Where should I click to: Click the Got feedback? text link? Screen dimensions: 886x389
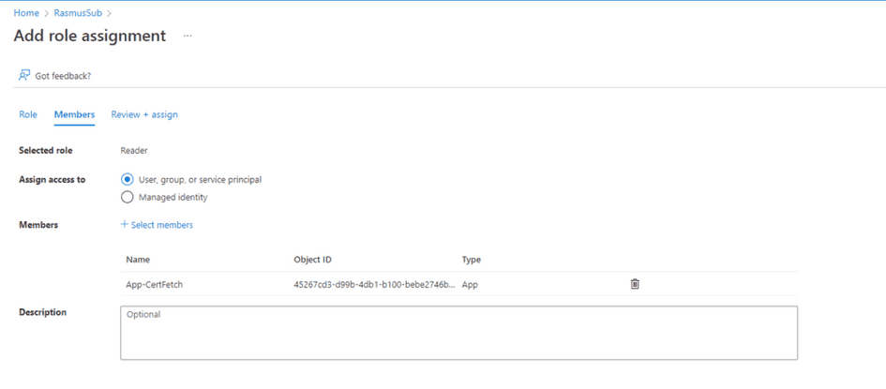point(63,76)
